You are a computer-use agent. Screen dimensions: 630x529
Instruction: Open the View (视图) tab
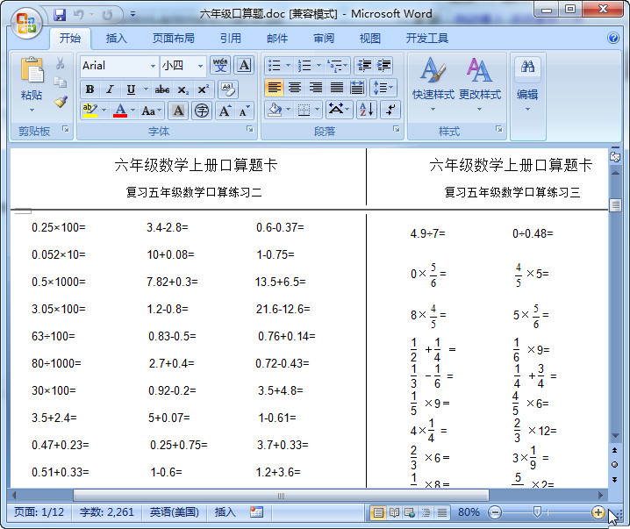370,38
